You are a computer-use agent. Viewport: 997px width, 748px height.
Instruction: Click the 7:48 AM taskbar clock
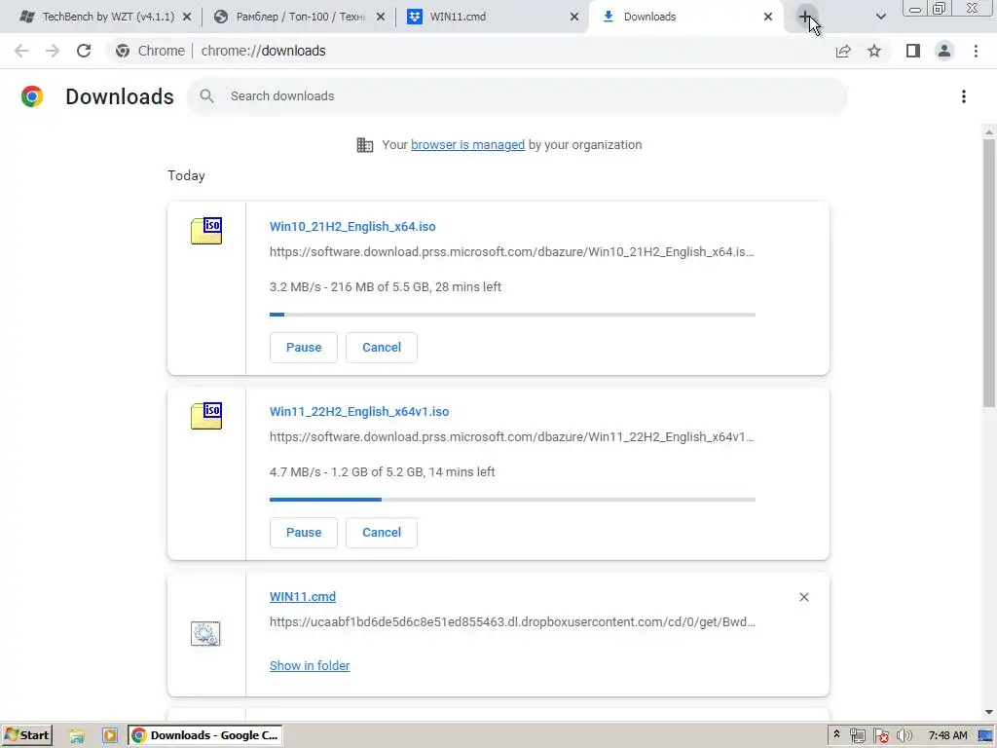point(947,736)
